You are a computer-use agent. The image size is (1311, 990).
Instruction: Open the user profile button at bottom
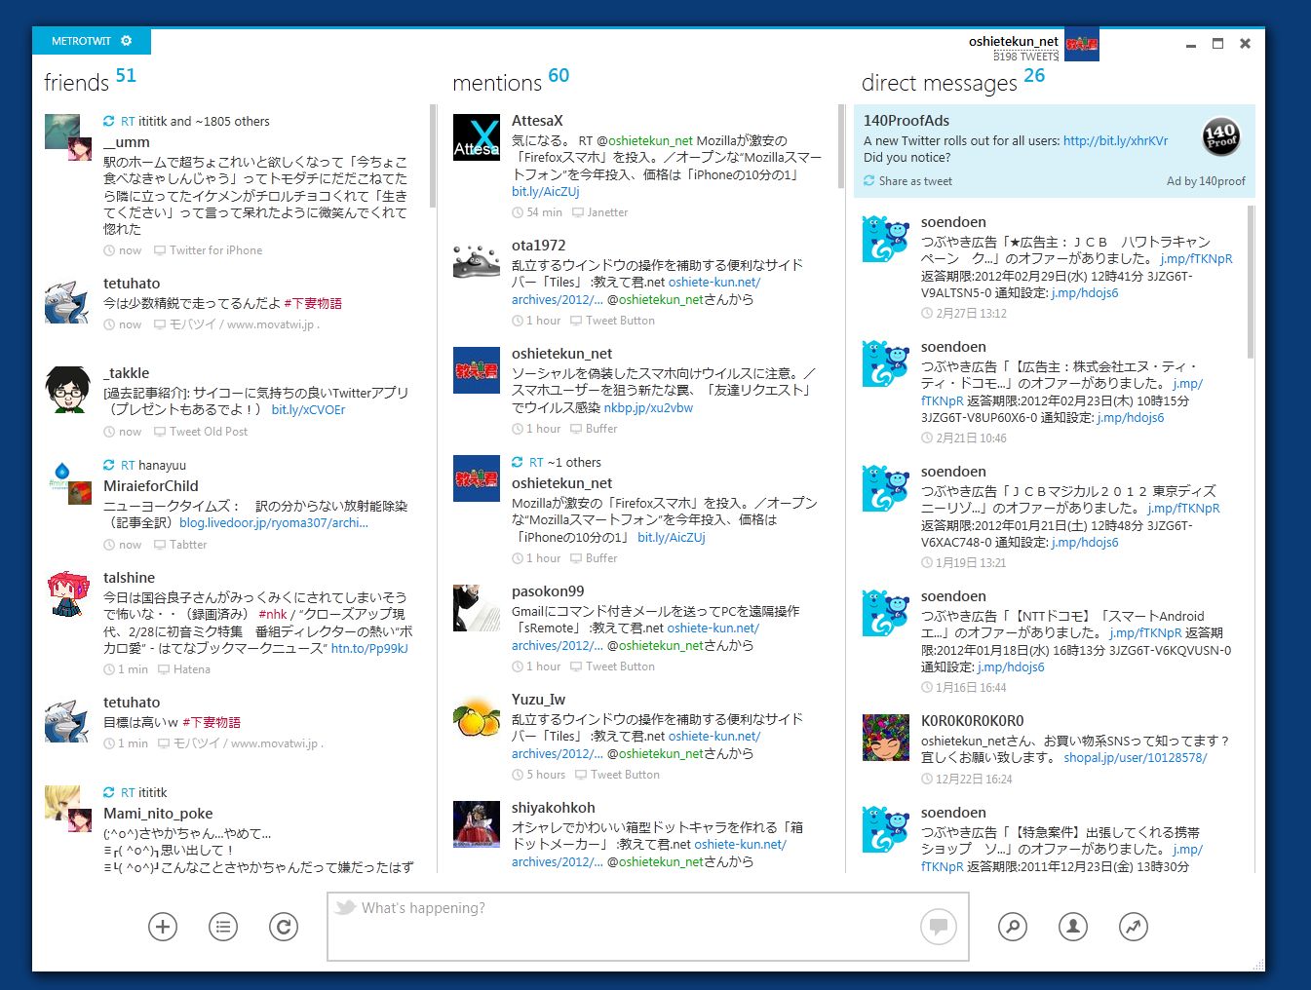pyautogui.click(x=1073, y=927)
